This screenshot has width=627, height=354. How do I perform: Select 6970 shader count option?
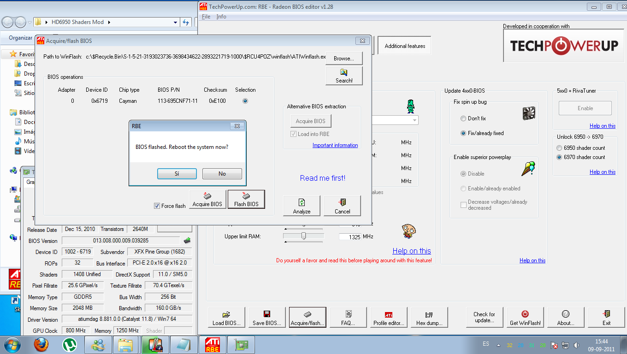560,157
